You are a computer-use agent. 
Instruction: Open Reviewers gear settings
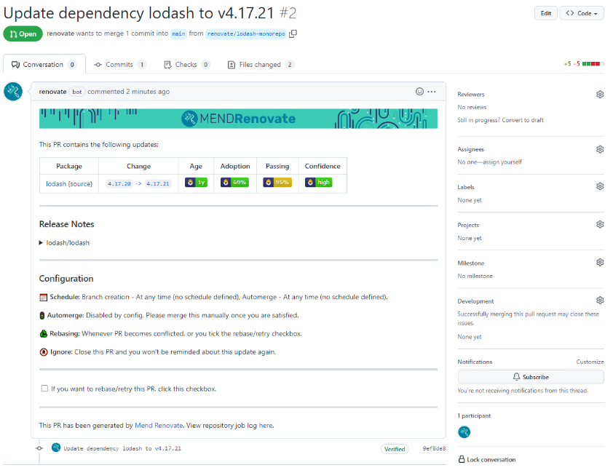coord(600,94)
